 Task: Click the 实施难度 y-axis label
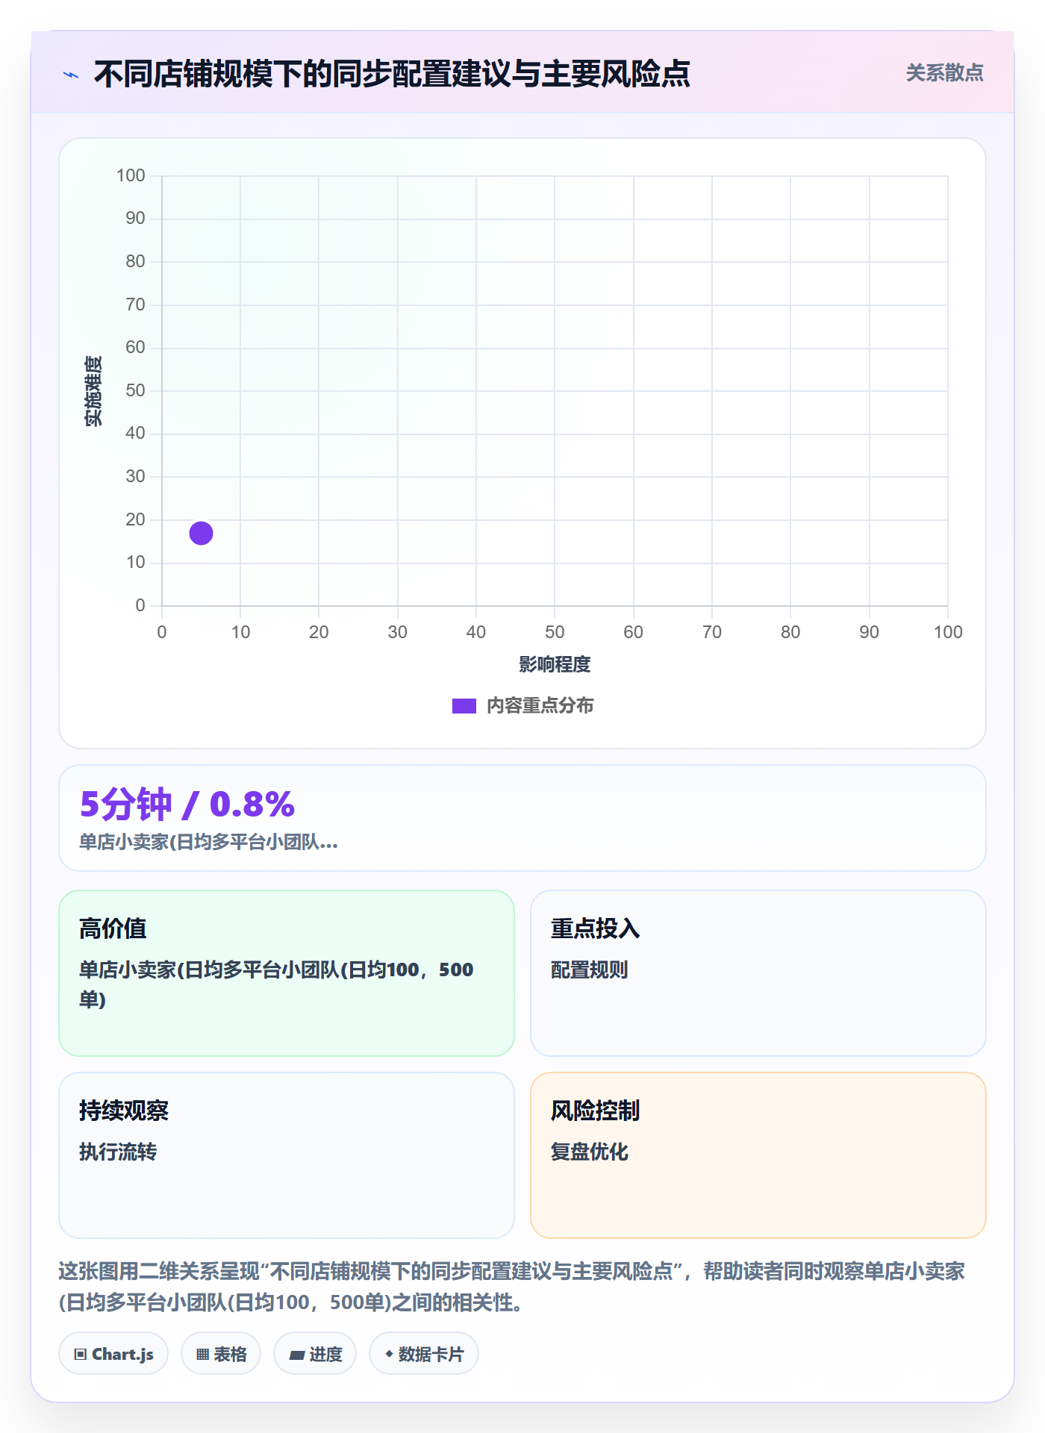(93, 391)
